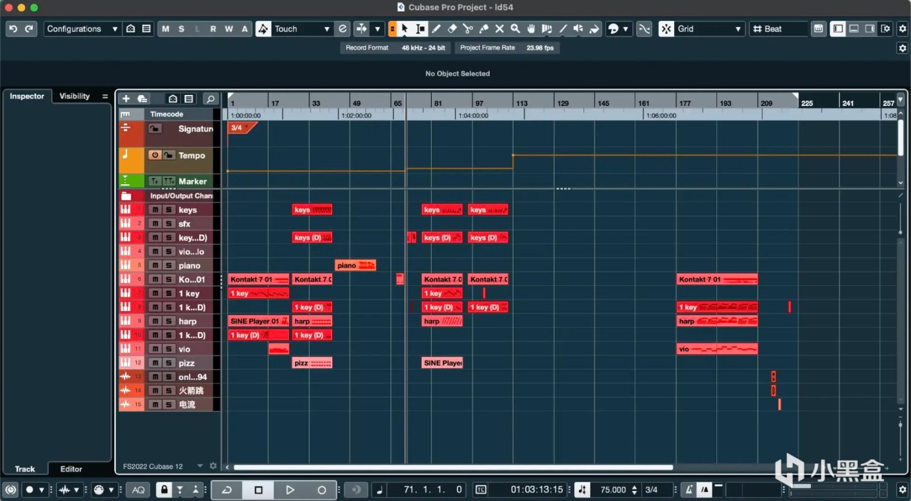Toggle the Cycle loop button
Viewport: 911px width, 501px height.
(227, 490)
